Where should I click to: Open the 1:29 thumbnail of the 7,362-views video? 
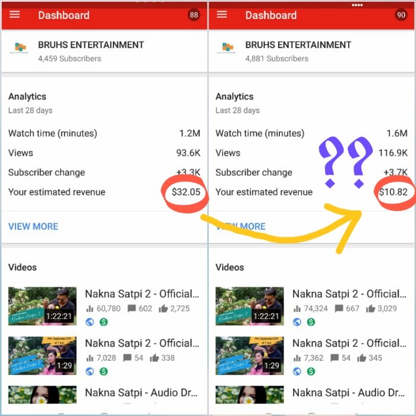(x=250, y=356)
